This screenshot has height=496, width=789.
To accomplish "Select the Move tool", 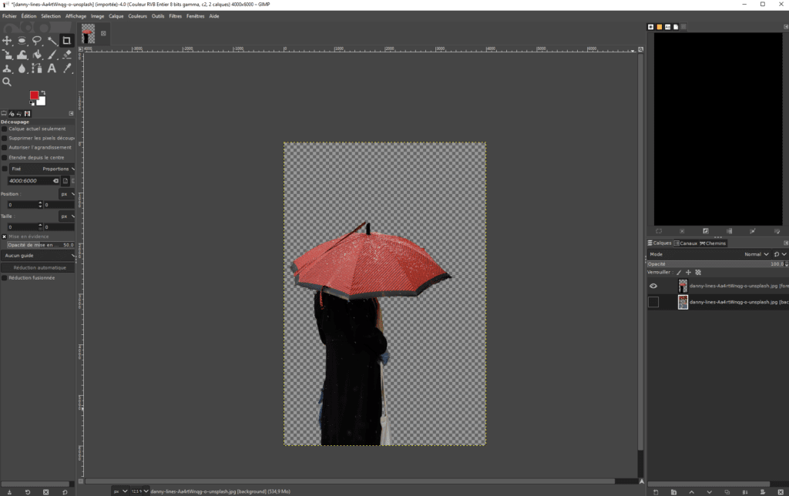I will [7, 41].
